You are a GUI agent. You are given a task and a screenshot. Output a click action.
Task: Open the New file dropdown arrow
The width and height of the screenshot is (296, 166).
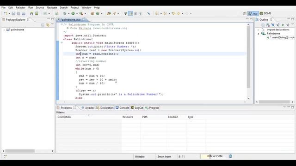pos(9,13)
